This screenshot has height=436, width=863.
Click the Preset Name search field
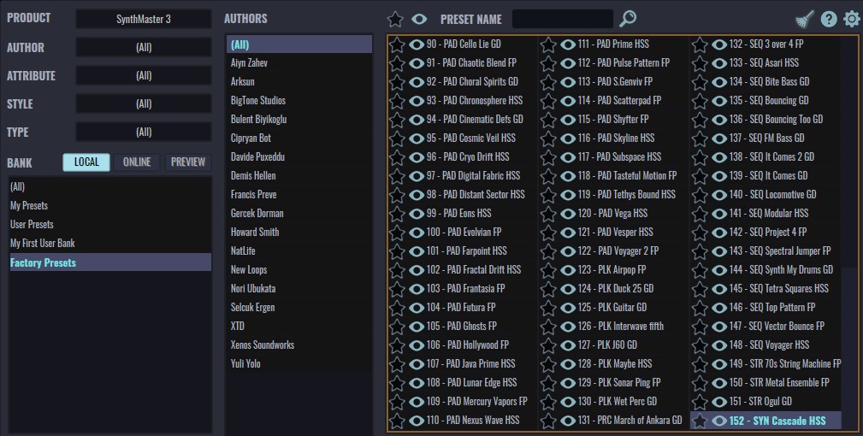563,19
